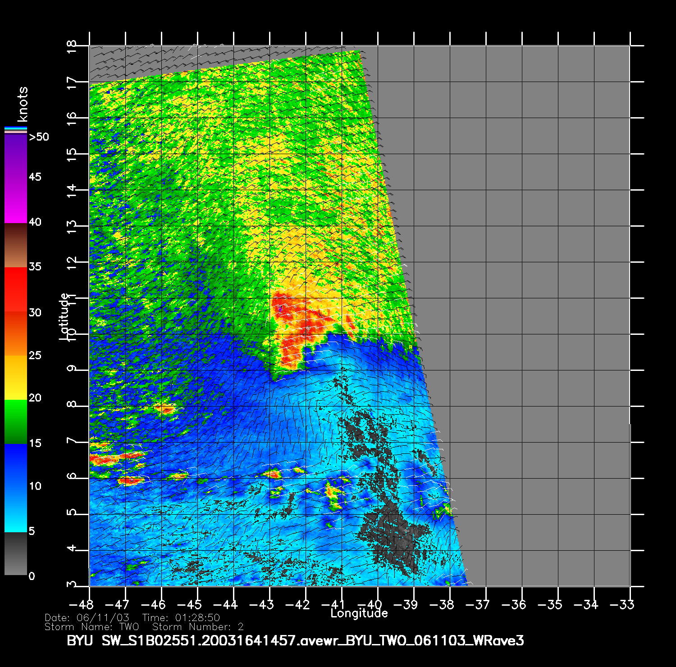Click the gray 0–5 knots legend band
The image size is (676, 667).
16,554
